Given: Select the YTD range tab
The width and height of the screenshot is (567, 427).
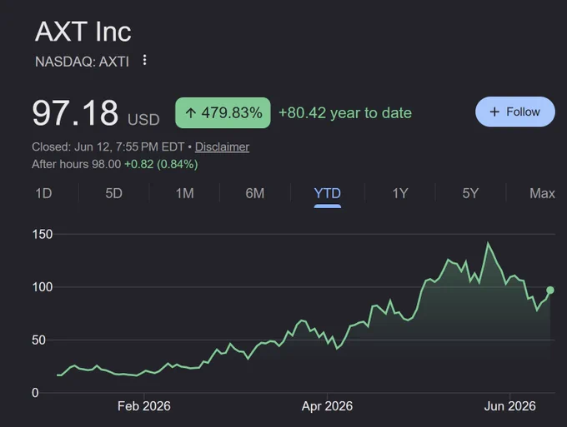Looking at the screenshot, I should point(327,193).
